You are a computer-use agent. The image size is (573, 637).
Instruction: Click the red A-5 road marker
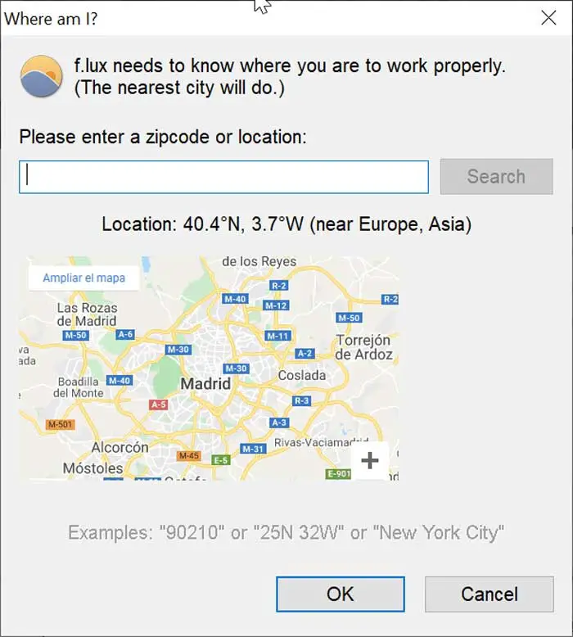(158, 404)
